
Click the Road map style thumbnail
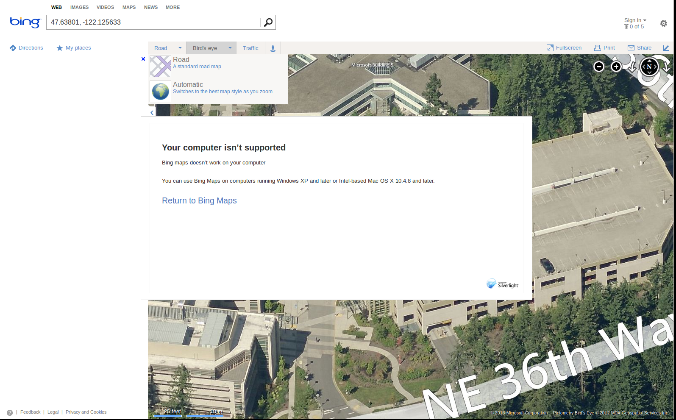(x=160, y=66)
